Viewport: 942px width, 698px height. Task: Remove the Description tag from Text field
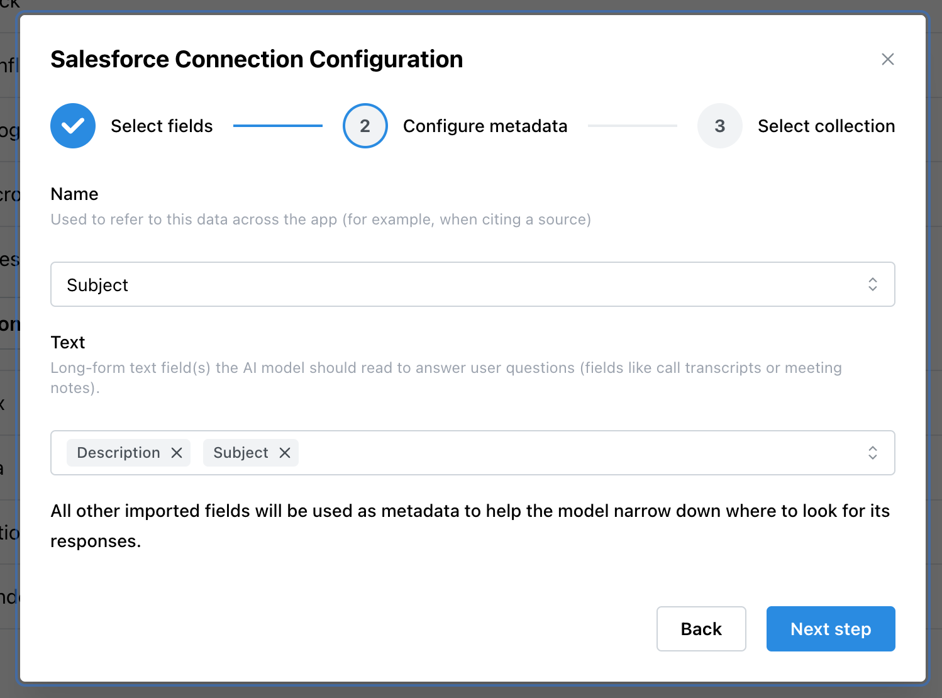click(x=177, y=453)
